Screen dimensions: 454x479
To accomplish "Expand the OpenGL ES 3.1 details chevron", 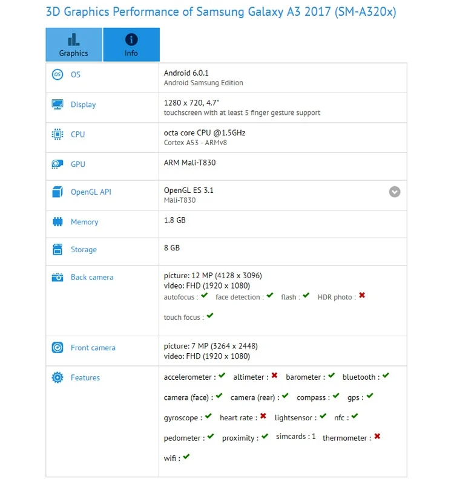I will [x=395, y=192].
